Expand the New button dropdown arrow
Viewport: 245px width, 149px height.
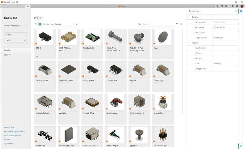24,40
